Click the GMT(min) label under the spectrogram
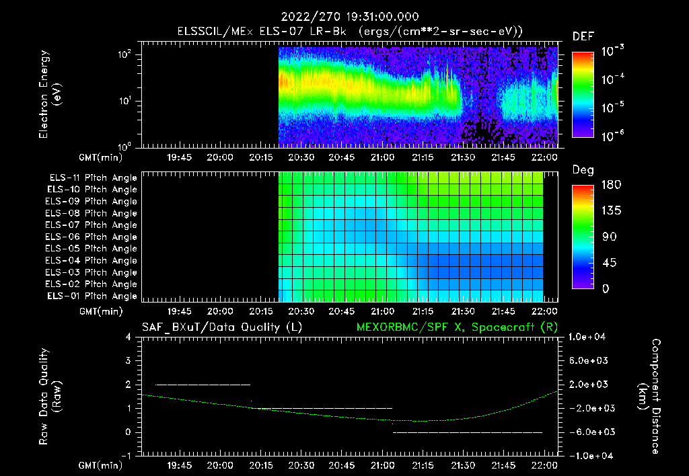 (x=100, y=157)
